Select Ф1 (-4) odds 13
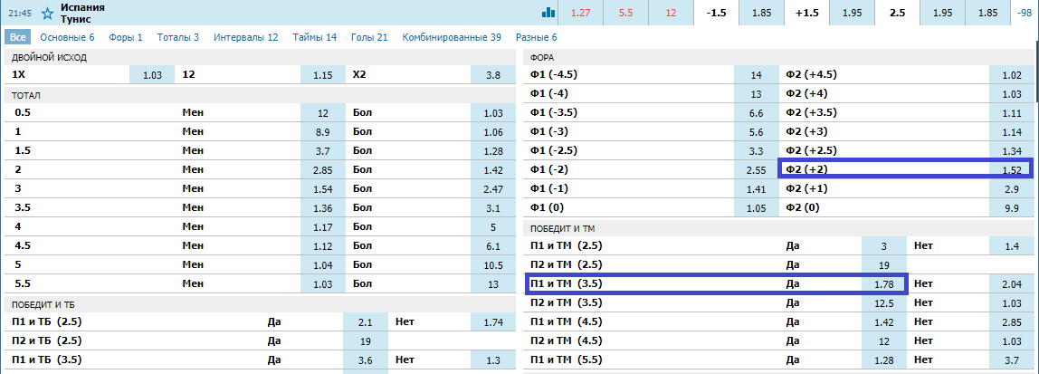Viewport: 1039px width, 374px height. [x=757, y=94]
